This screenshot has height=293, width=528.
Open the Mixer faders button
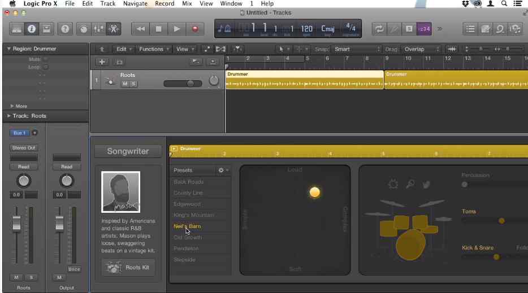point(98,29)
